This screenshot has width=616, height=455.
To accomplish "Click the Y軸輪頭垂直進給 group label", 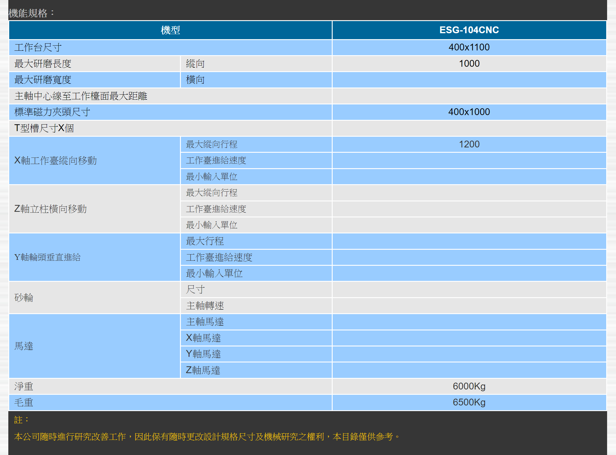I will coord(48,257).
